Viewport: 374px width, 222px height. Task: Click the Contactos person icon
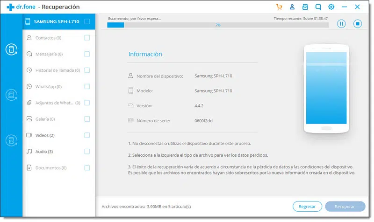(29, 38)
